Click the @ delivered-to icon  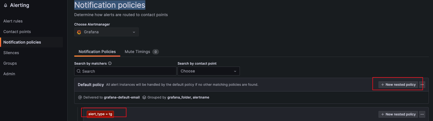pyautogui.click(x=80, y=97)
